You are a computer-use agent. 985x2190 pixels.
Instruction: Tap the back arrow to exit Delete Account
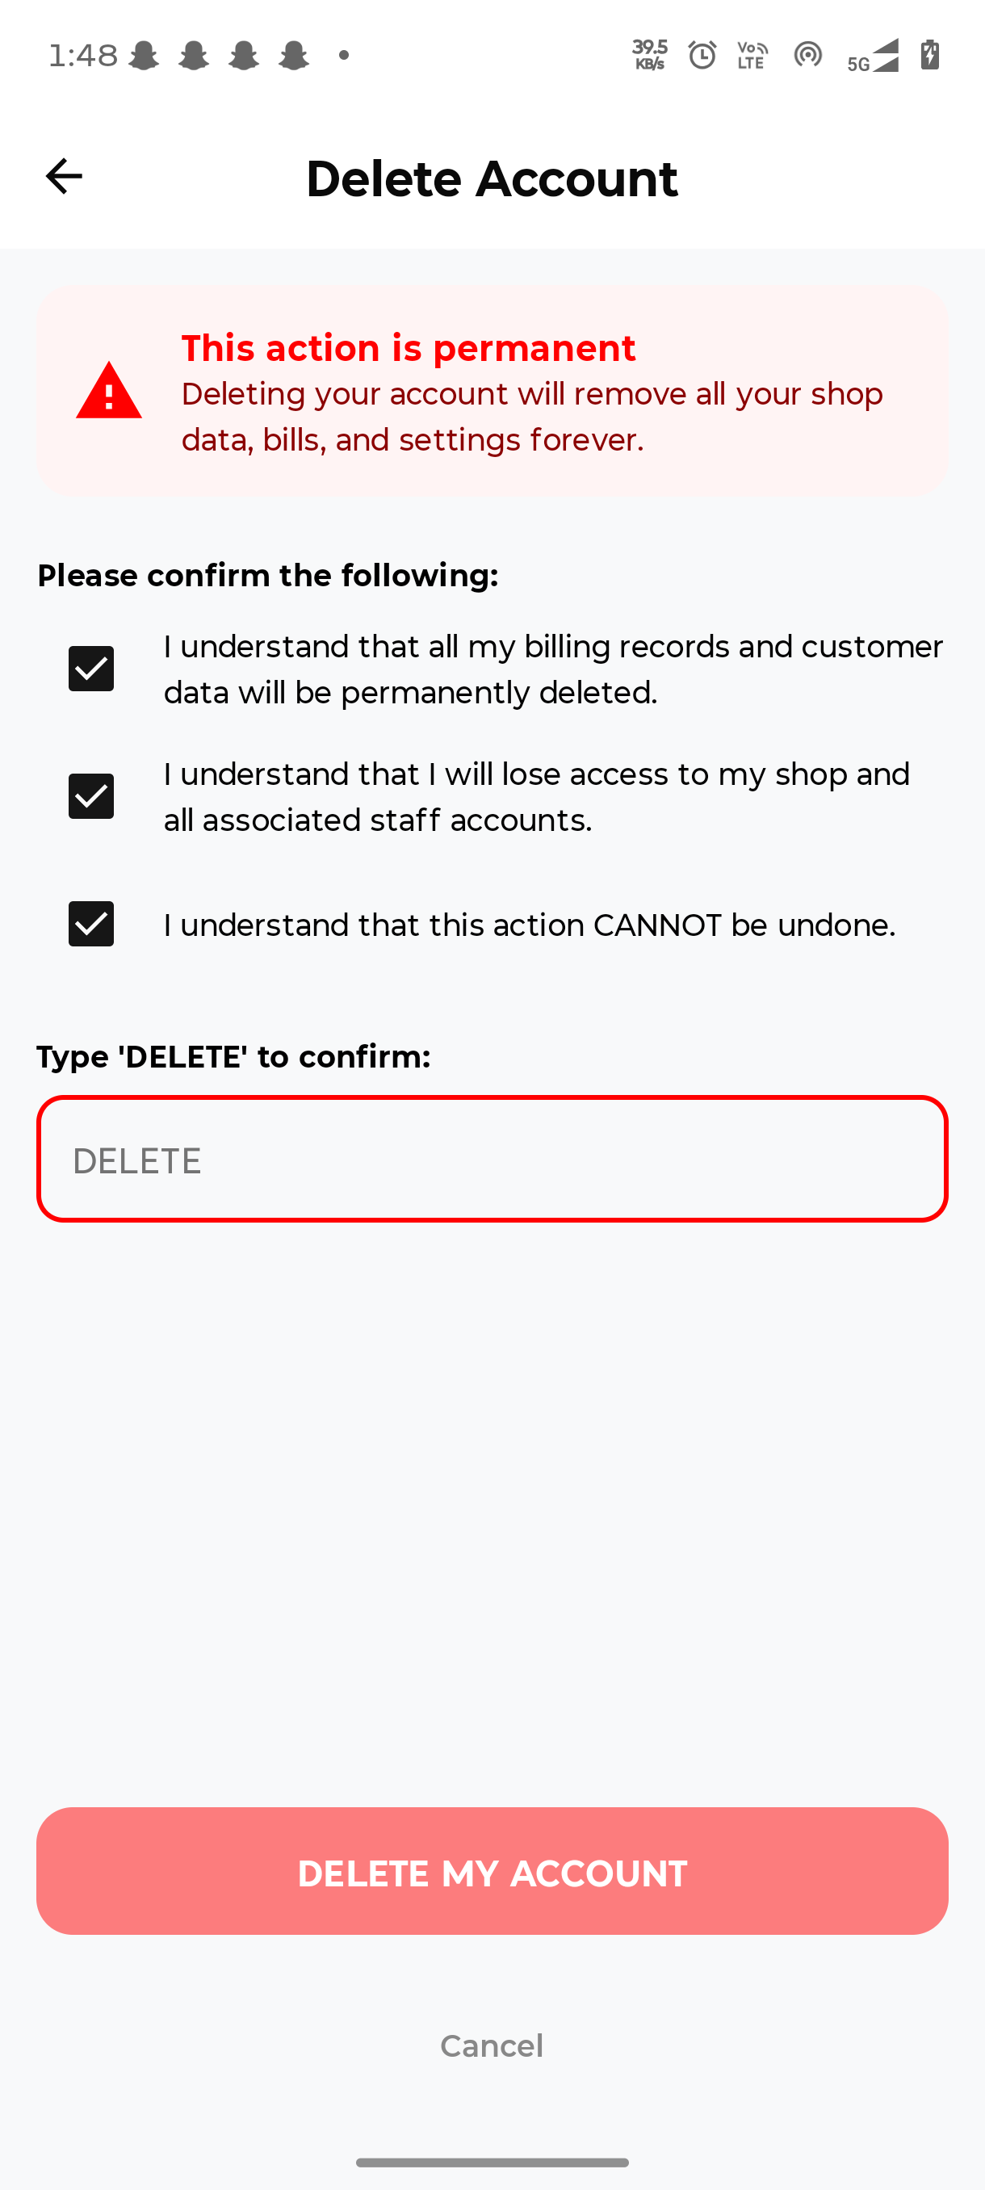point(62,176)
